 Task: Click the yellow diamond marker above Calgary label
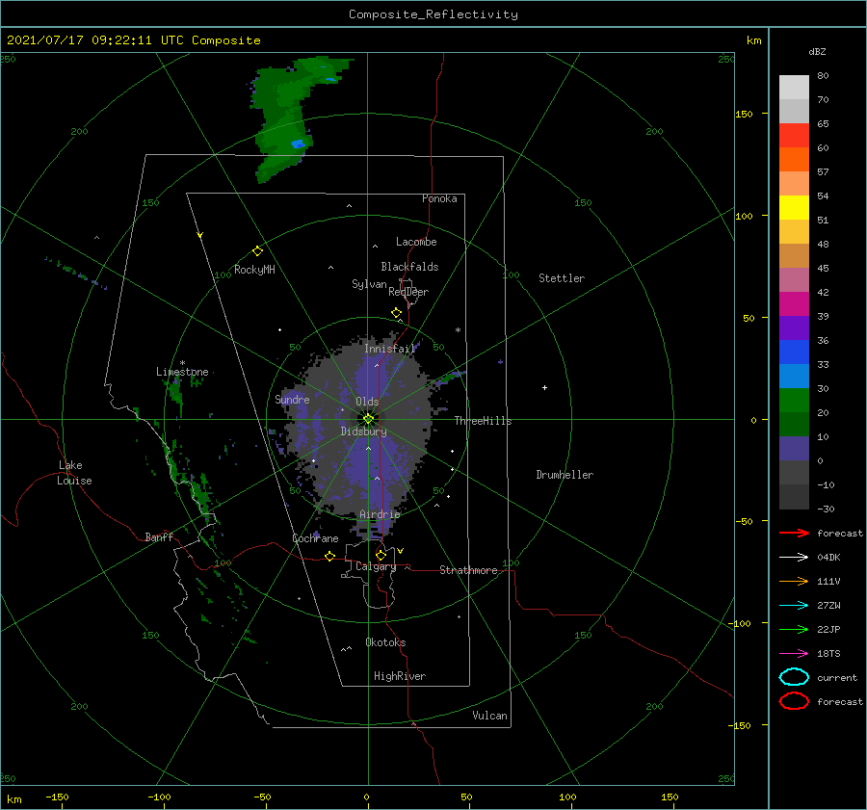(381, 555)
